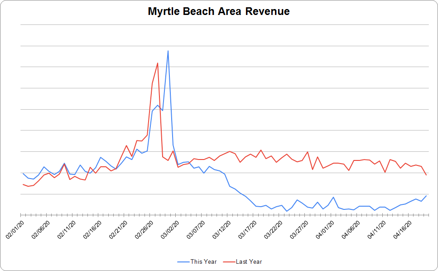
Task: Click the 03/12/20 date label
Action: 222,230
